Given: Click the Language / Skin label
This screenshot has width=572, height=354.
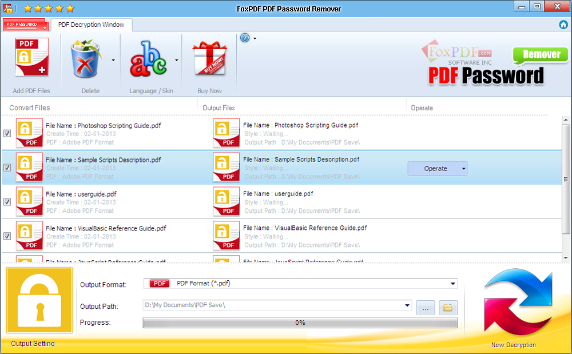Looking at the screenshot, I should 151,91.
